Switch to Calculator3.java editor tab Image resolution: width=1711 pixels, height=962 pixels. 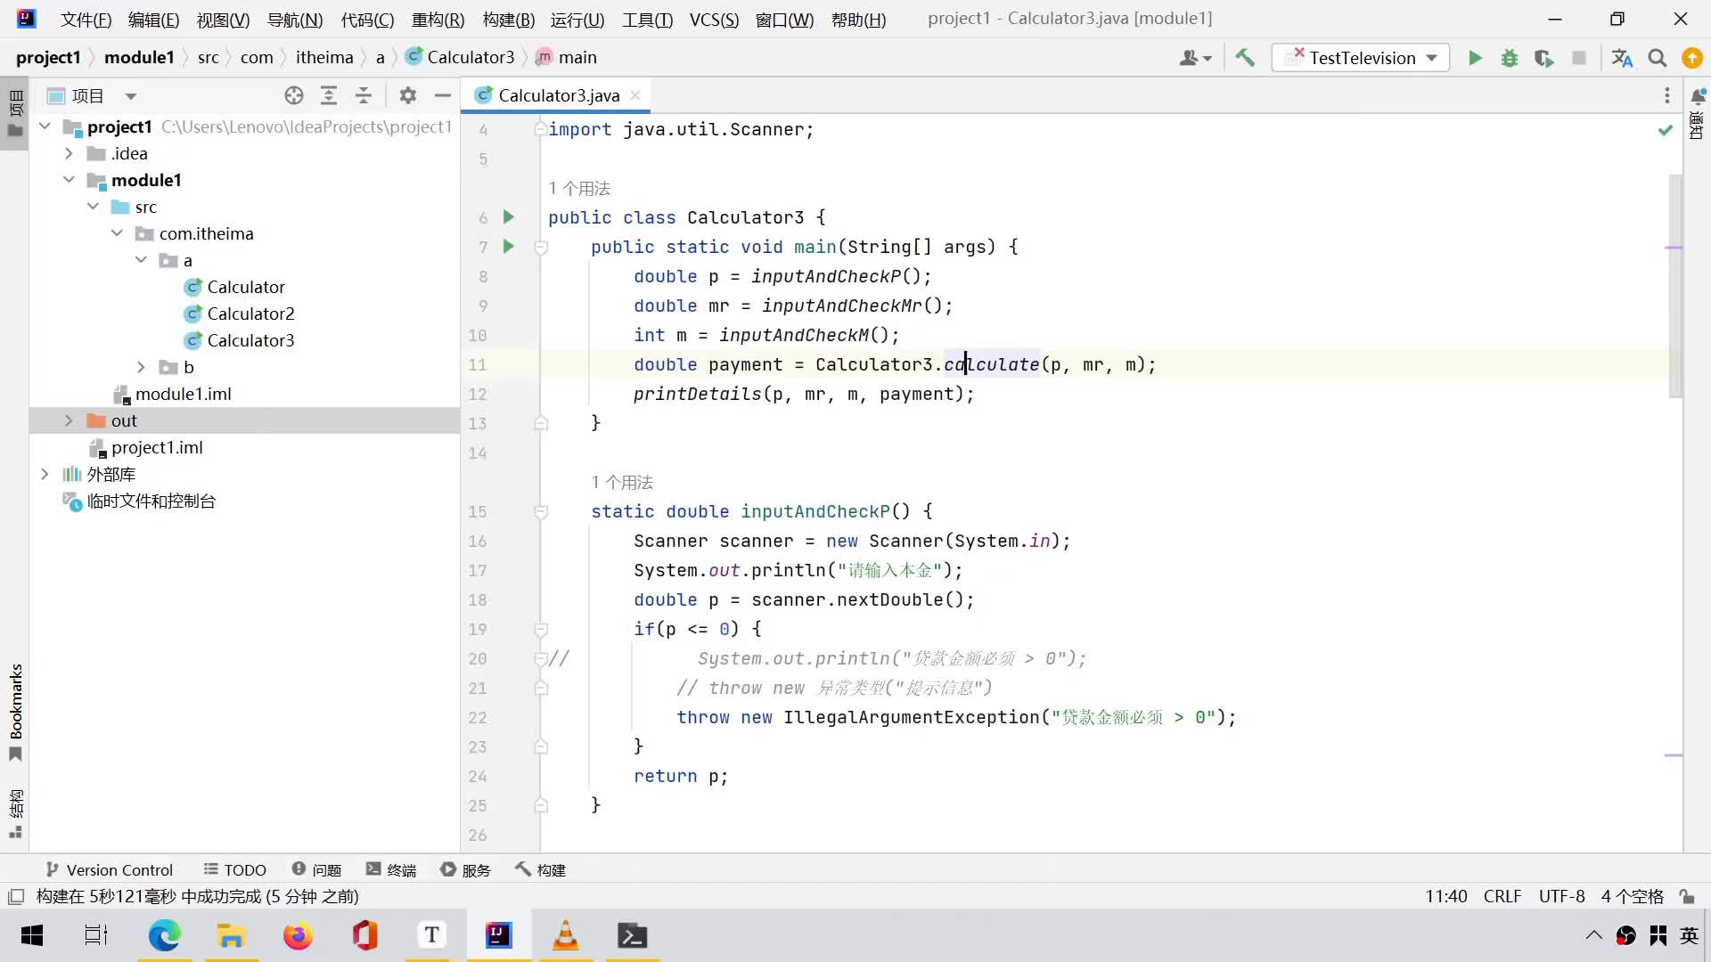557,95
